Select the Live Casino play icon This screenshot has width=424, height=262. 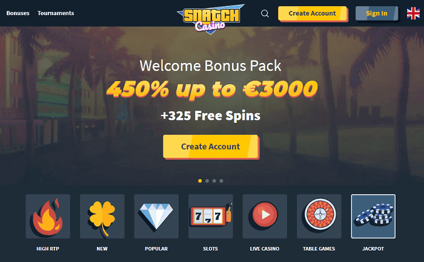(x=265, y=217)
